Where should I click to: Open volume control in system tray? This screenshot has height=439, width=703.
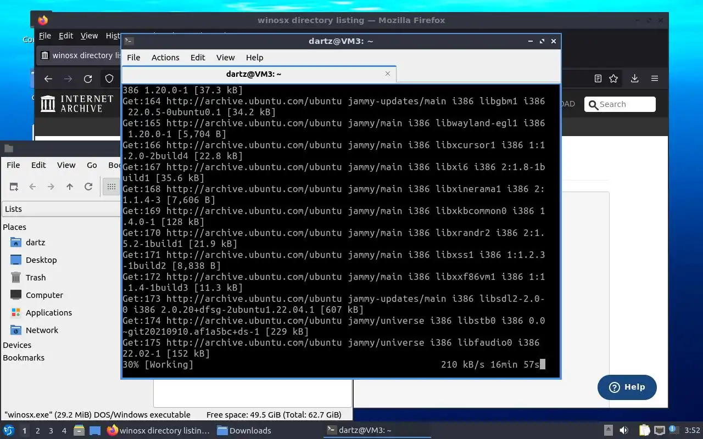pyautogui.click(x=624, y=430)
